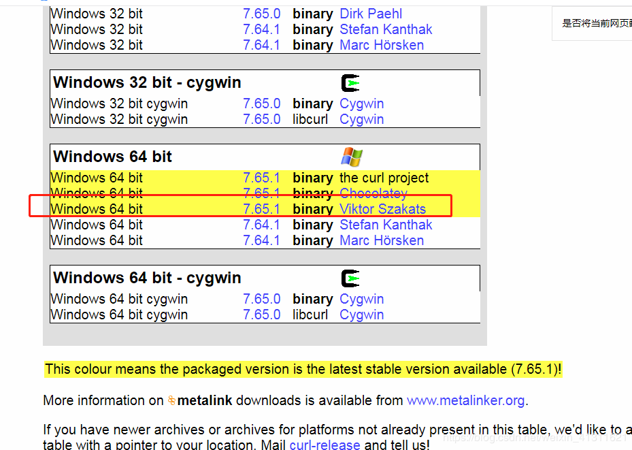
Task: Click the cygwin logo in Windows 64 bit - cygwin header
Action: pos(350,278)
